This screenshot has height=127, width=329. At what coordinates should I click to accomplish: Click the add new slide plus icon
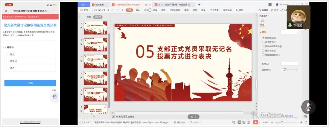94,116
